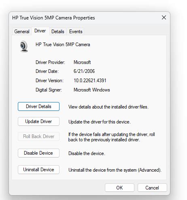Viewport: 187px width, 200px height.
Task: Confirm with the OK button
Action: click(x=119, y=188)
